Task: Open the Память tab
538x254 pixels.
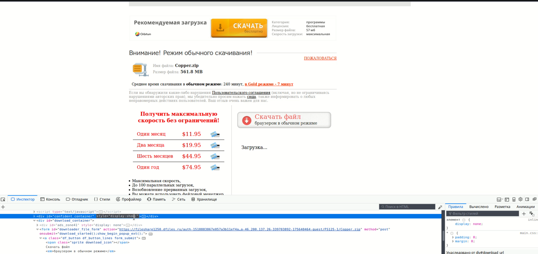Action: click(x=156, y=199)
